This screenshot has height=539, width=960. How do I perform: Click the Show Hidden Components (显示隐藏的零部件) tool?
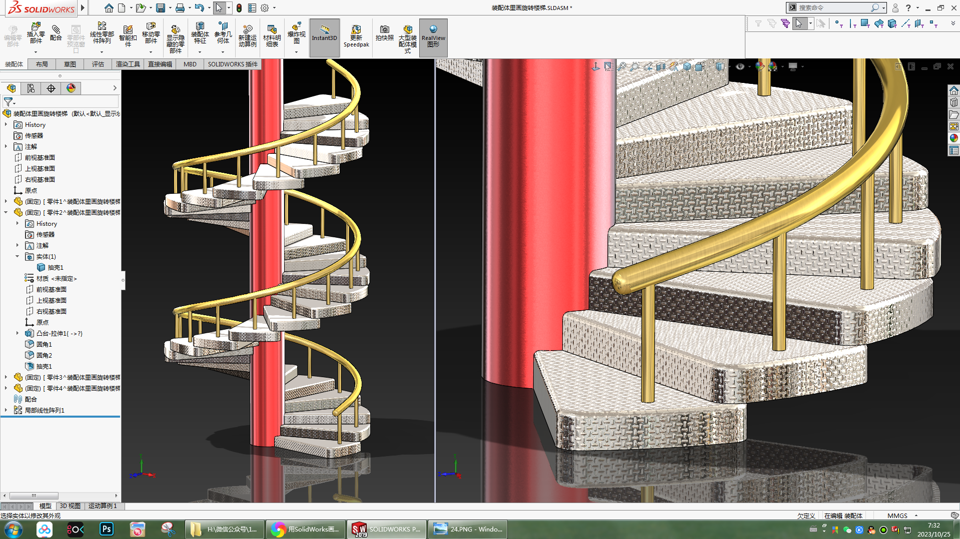[x=175, y=38]
